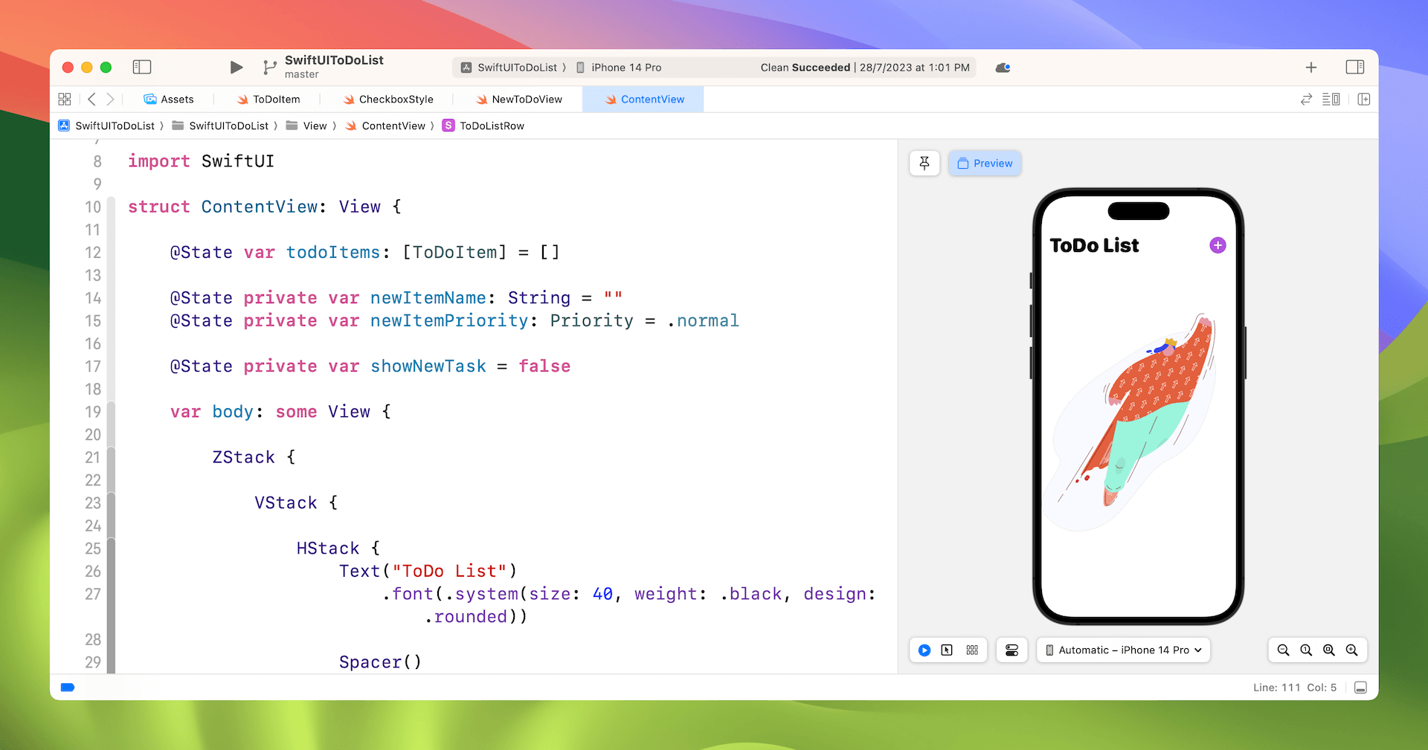Toggle the debug area at bottom right
The height and width of the screenshot is (750, 1428).
point(1360,688)
